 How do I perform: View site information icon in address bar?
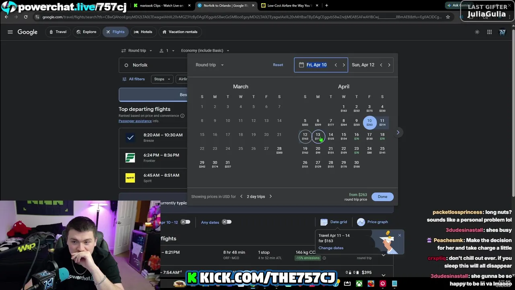click(37, 17)
